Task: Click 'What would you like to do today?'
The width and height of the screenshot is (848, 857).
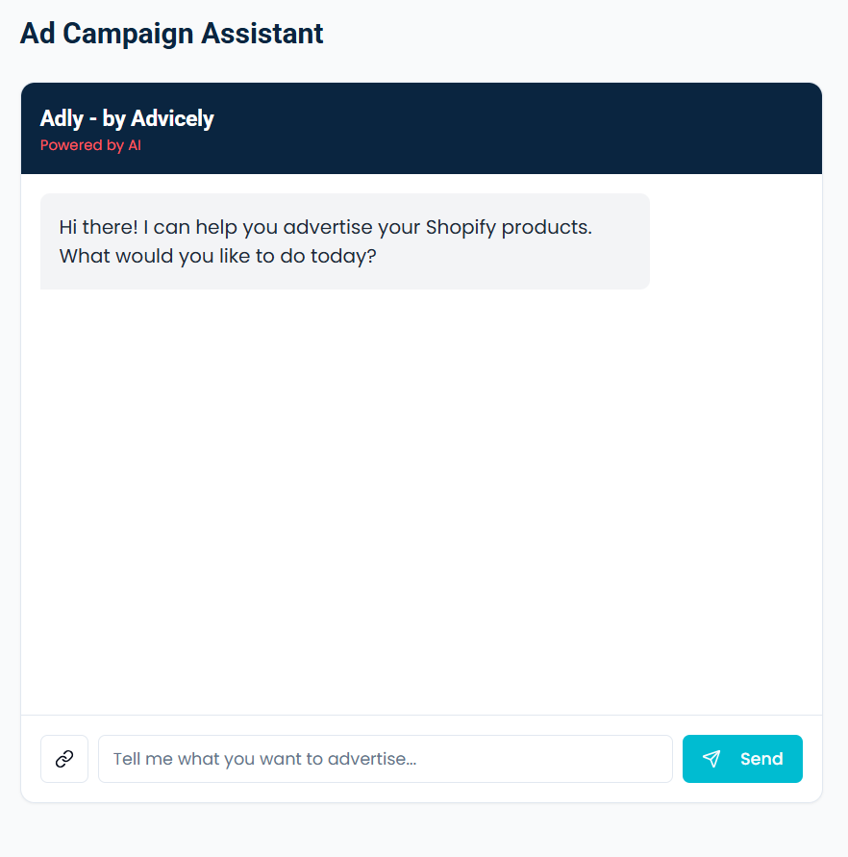Action: coord(217,257)
